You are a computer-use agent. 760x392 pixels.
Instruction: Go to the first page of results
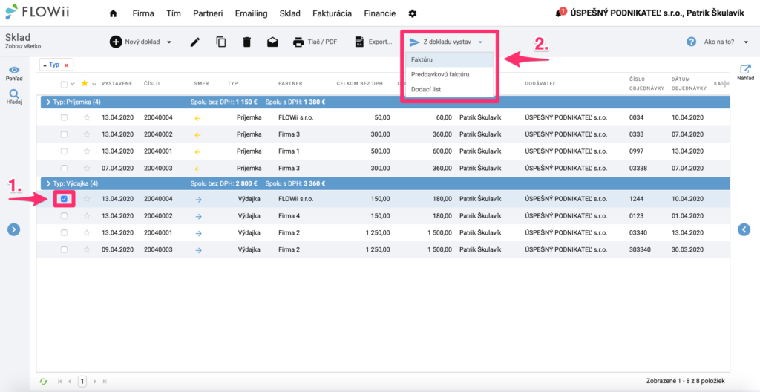coord(60,382)
